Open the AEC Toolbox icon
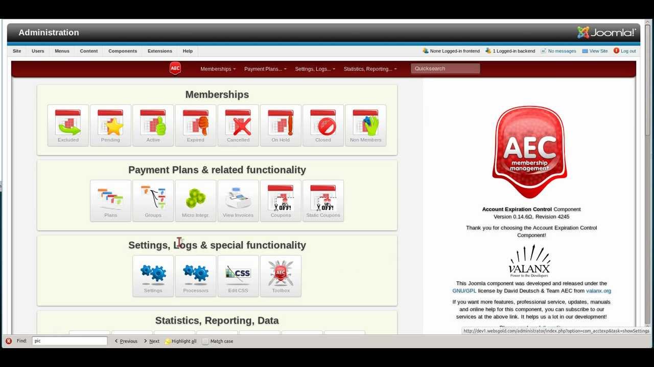Viewport: 654px width, 367px height. tap(281, 276)
